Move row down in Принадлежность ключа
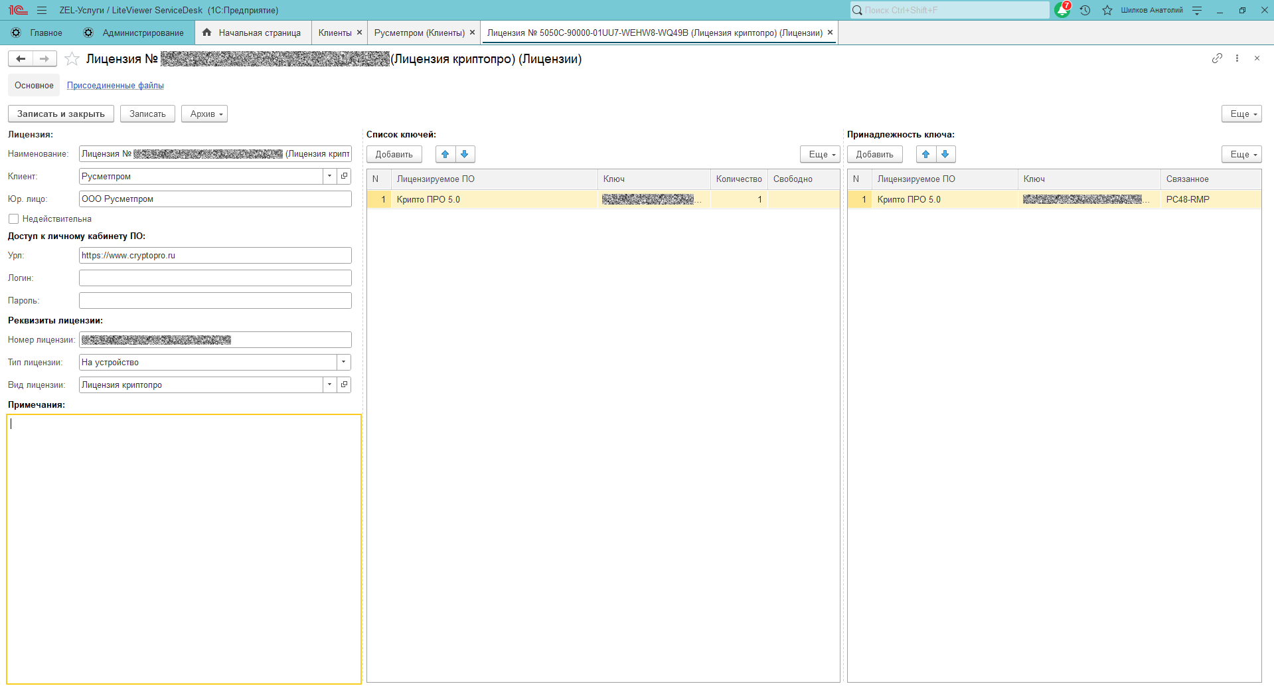 coord(945,154)
